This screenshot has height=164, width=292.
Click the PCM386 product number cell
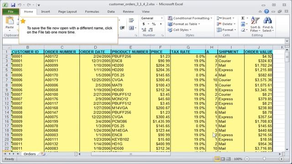point(130,122)
